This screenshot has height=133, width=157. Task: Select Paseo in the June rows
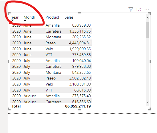coord(51,43)
